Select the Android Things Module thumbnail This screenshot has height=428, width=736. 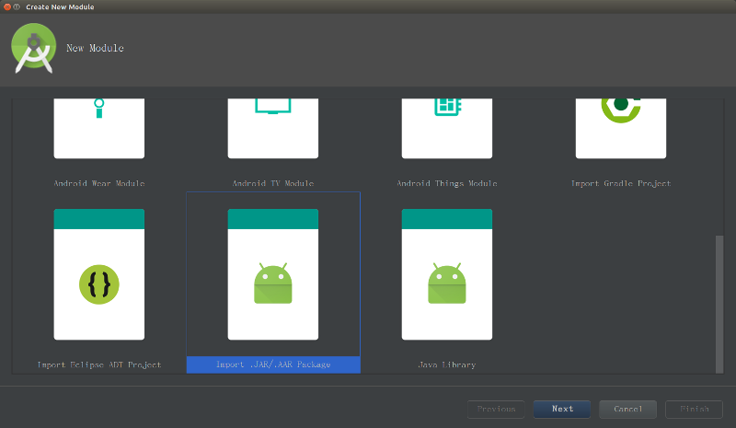tap(447, 128)
